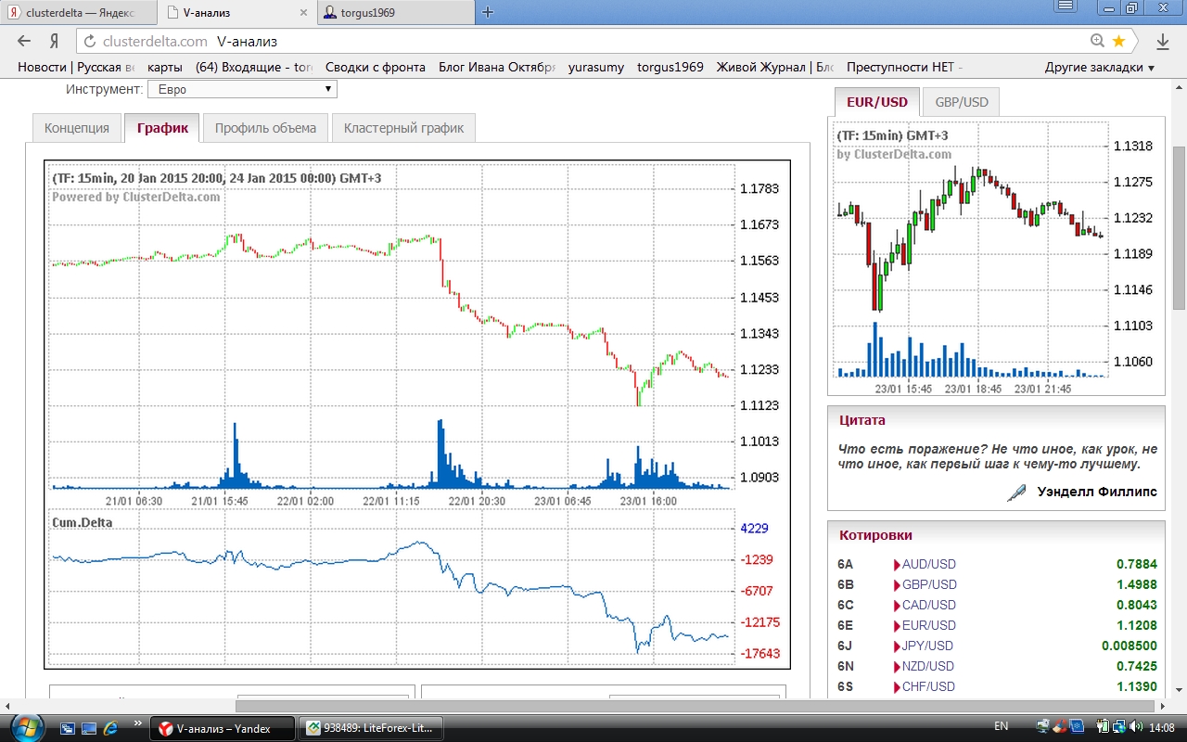This screenshot has width=1187, height=742.
Task: Click the Yandex 'Я' home icon
Action: tap(55, 41)
